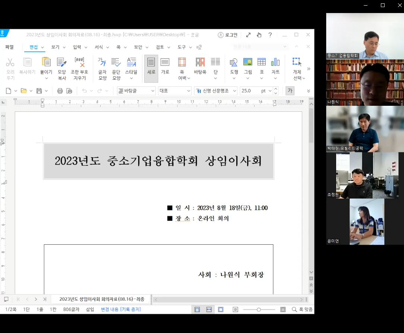The image size is (404, 333).
Task: Insert a chart with 차트 icon
Action: [275, 62]
